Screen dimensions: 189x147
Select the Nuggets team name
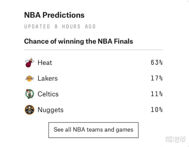click(x=50, y=110)
